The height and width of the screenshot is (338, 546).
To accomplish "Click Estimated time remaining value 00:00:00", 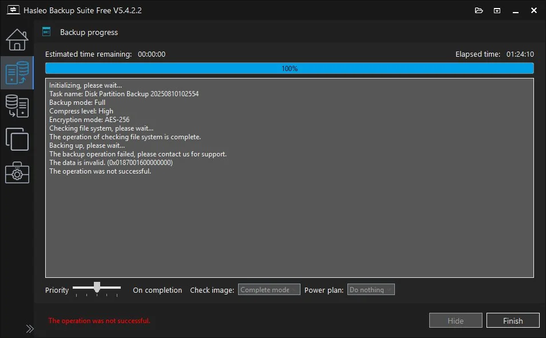I will (x=152, y=54).
